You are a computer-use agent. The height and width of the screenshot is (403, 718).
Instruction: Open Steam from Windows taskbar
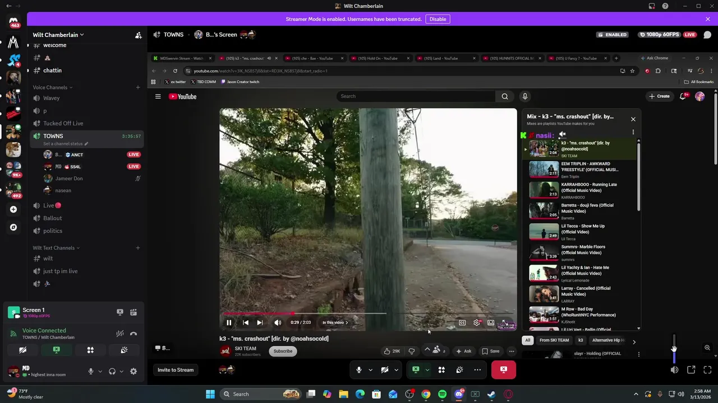(491, 394)
